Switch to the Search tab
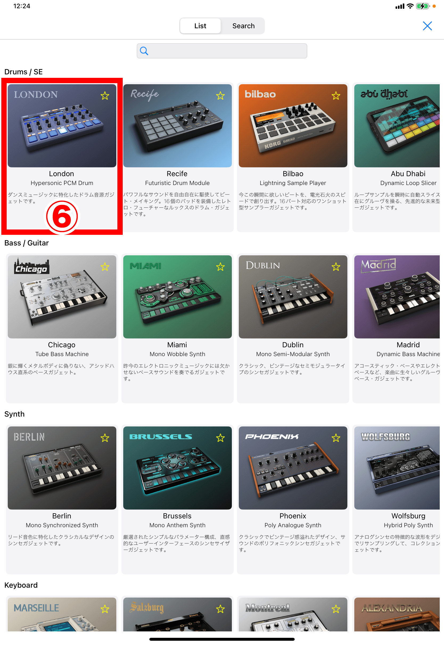This screenshot has width=444, height=645. pos(243,26)
